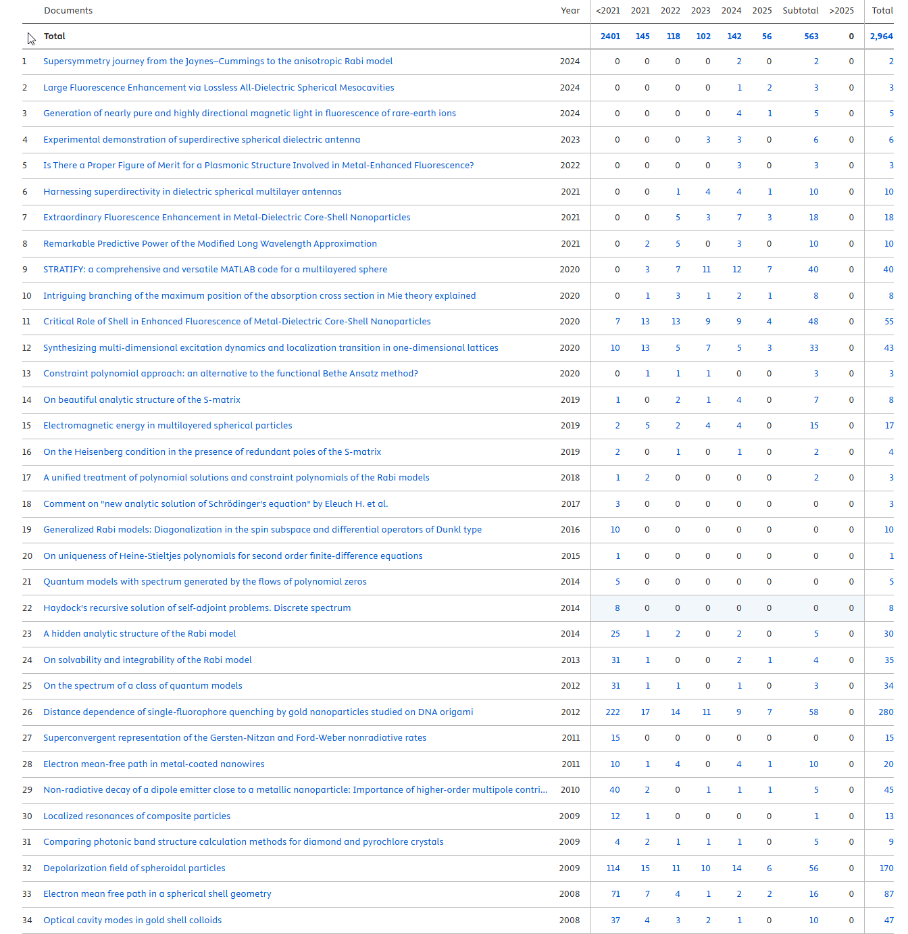The width and height of the screenshot is (908, 934).
Task: Click the >2025 column header
Action: coord(842,11)
